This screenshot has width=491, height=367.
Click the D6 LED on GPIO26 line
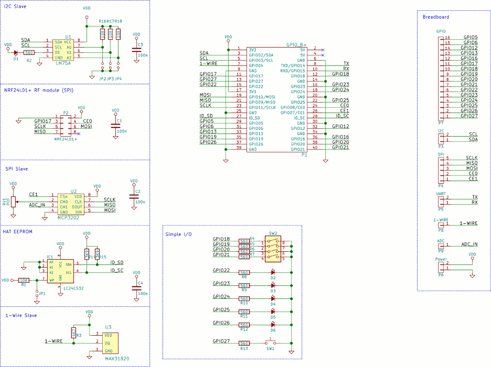pos(273,325)
